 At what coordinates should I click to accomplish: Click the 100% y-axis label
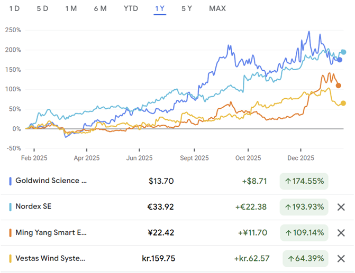pos(13,89)
